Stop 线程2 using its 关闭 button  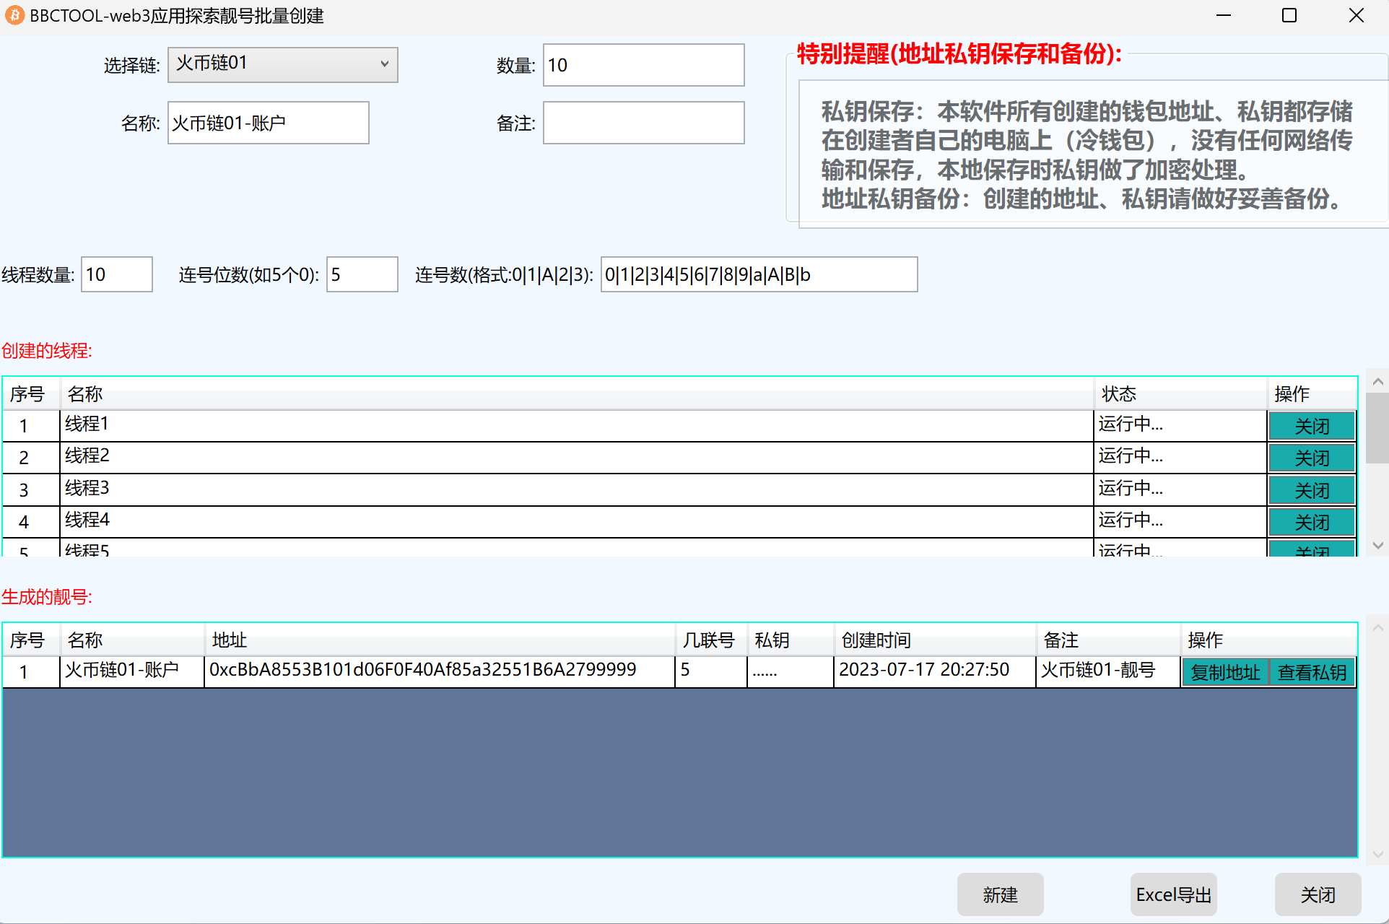[x=1311, y=458]
